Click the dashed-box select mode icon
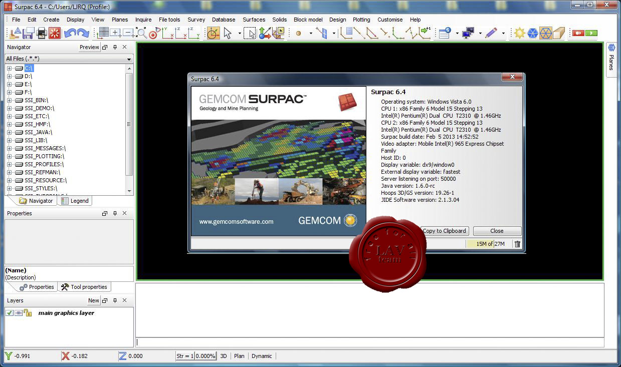 [250, 33]
